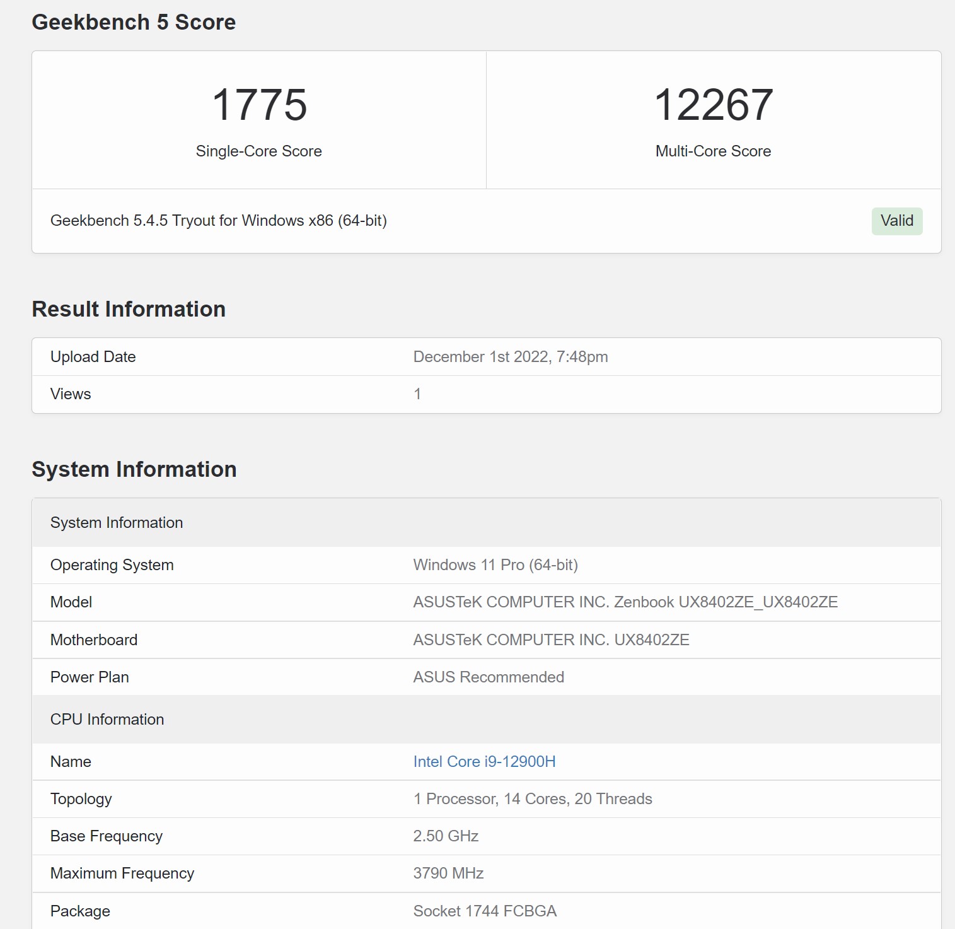
Task: Select the Socket 1744 FCBGA package value
Action: click(x=484, y=911)
